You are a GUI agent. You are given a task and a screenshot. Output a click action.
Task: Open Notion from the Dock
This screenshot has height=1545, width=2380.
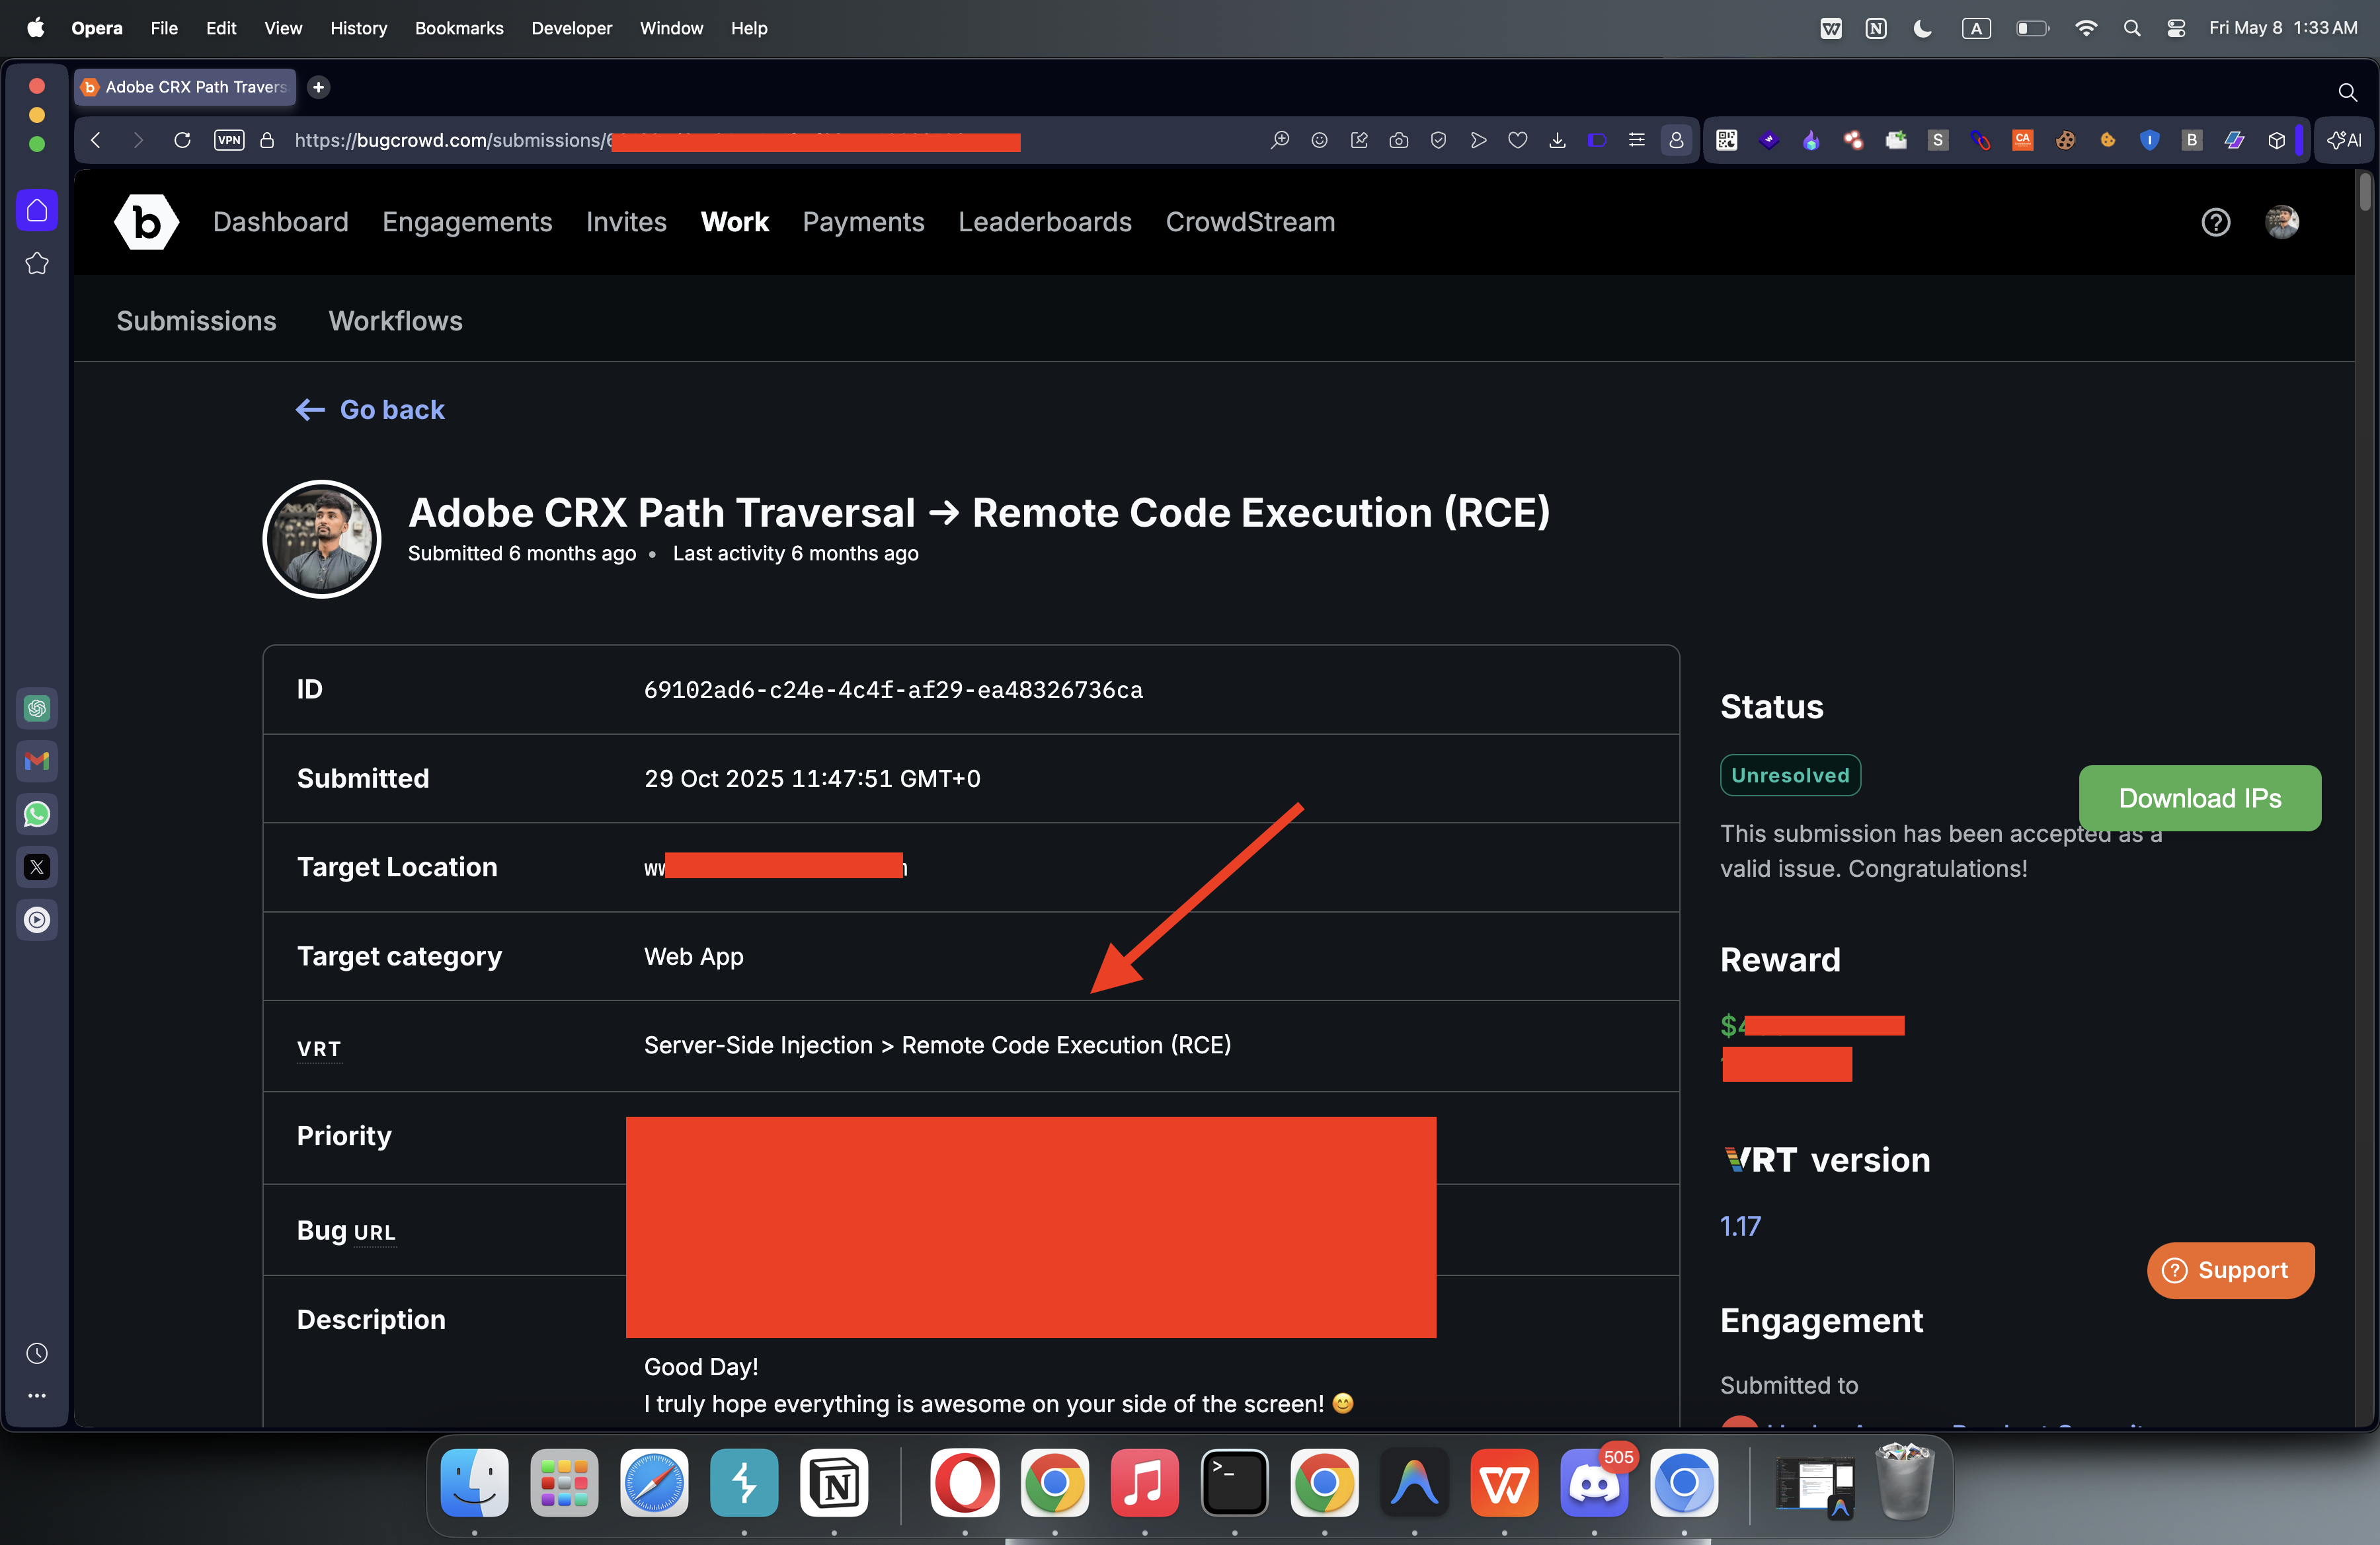pyautogui.click(x=835, y=1482)
